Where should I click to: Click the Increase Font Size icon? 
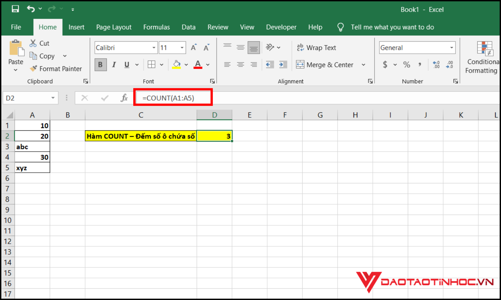pyautogui.click(x=194, y=48)
